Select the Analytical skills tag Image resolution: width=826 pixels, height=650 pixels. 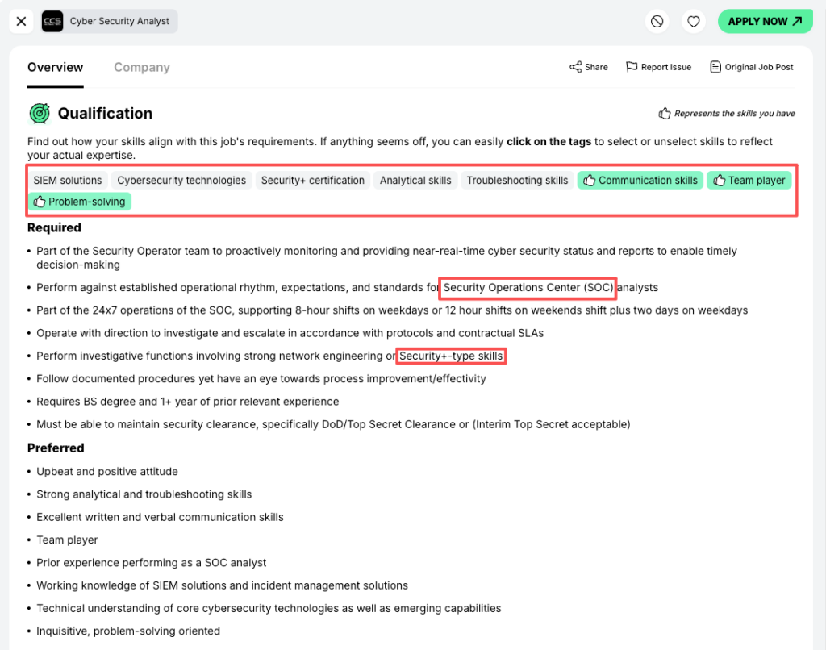coord(415,180)
